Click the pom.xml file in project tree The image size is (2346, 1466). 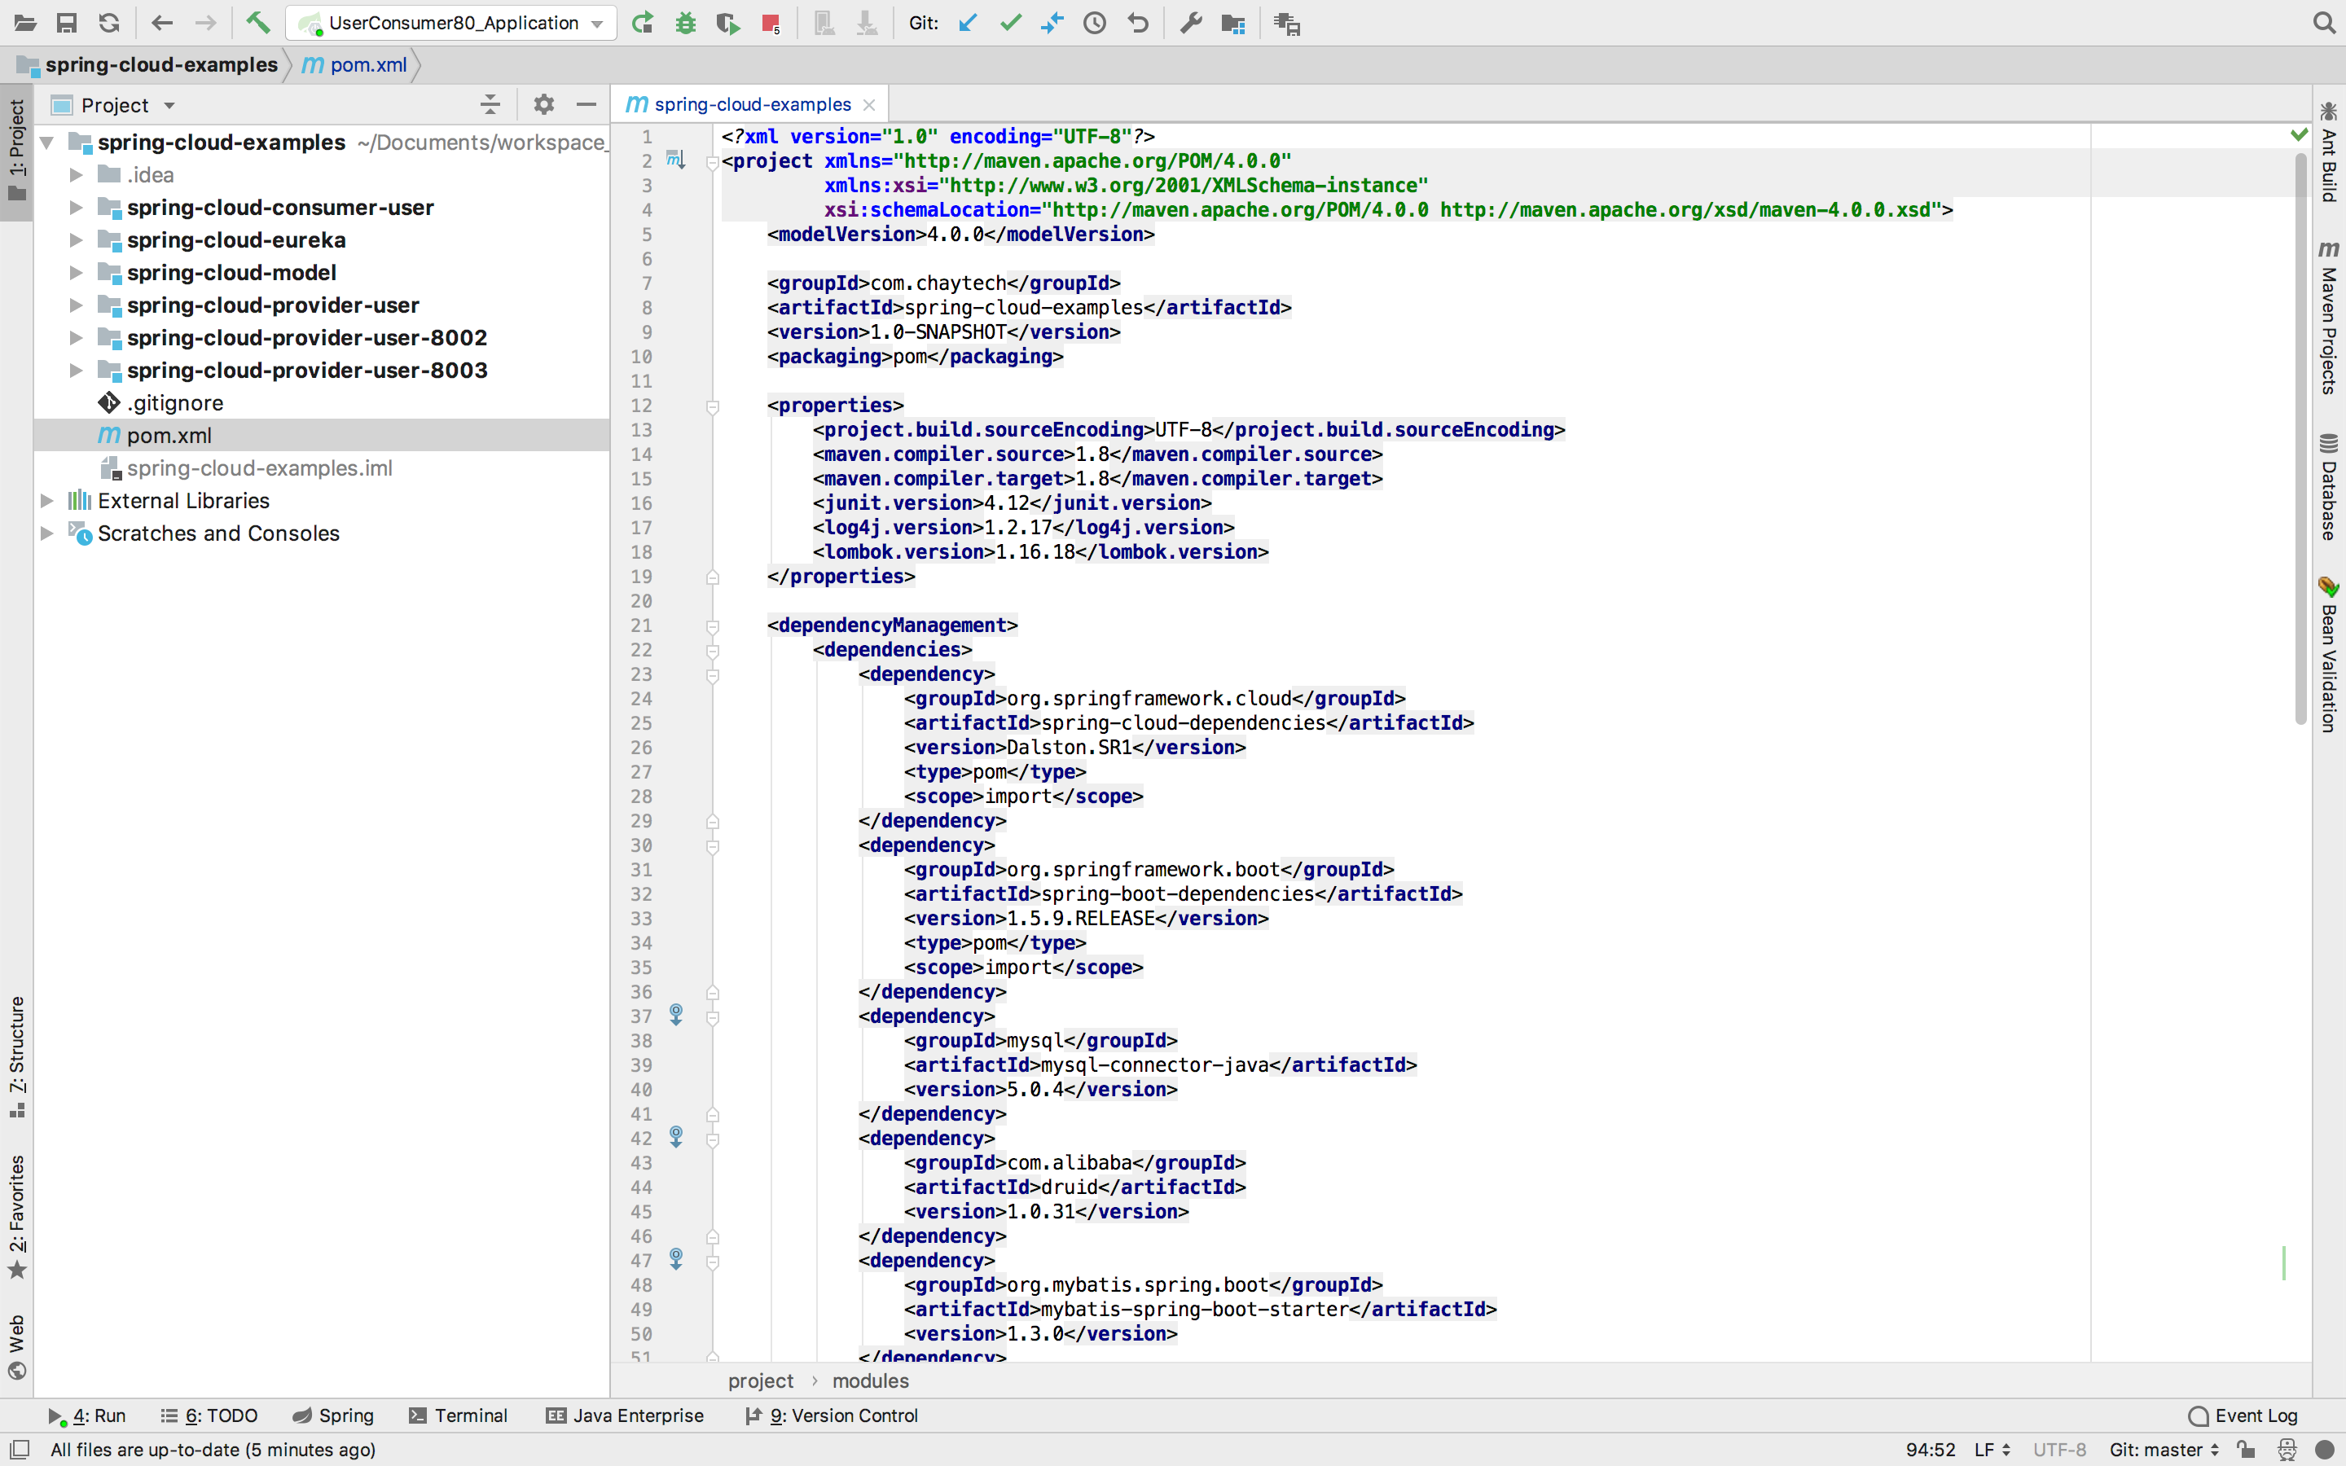(x=169, y=434)
